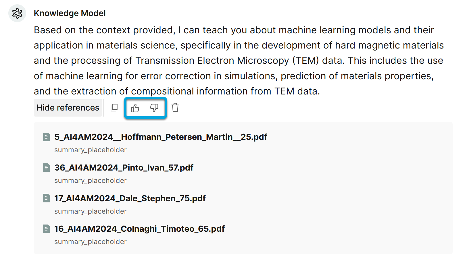Click the Knowledge Model name heading
467x265 pixels.
pos(70,13)
